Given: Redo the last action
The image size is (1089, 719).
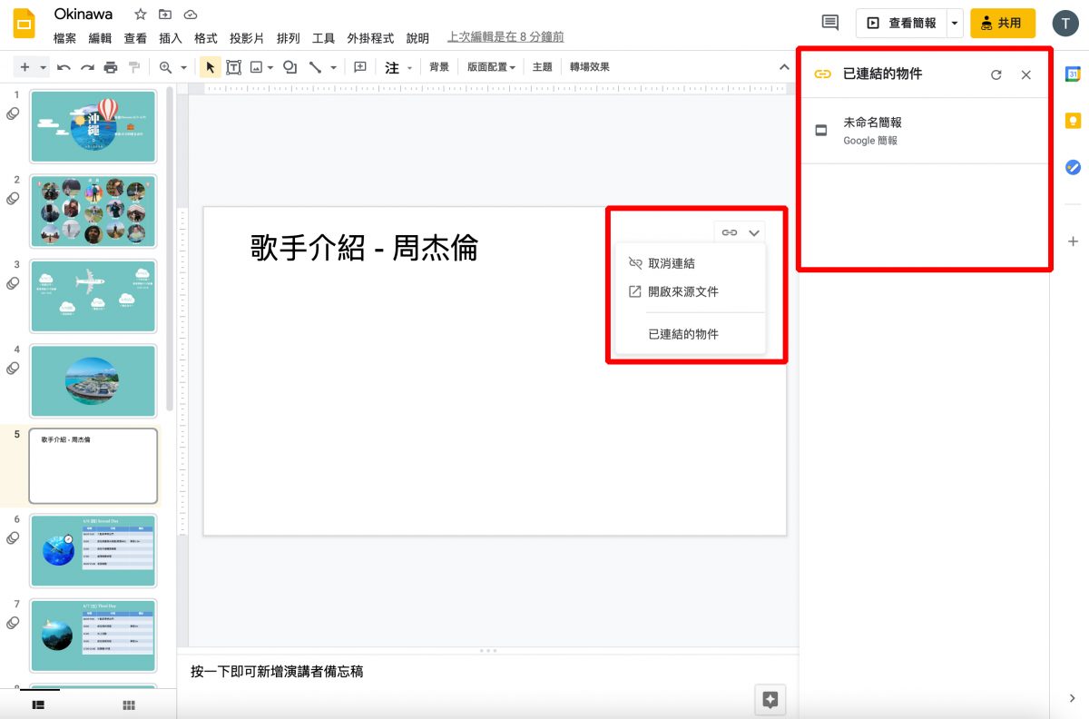Looking at the screenshot, I should pos(87,67).
